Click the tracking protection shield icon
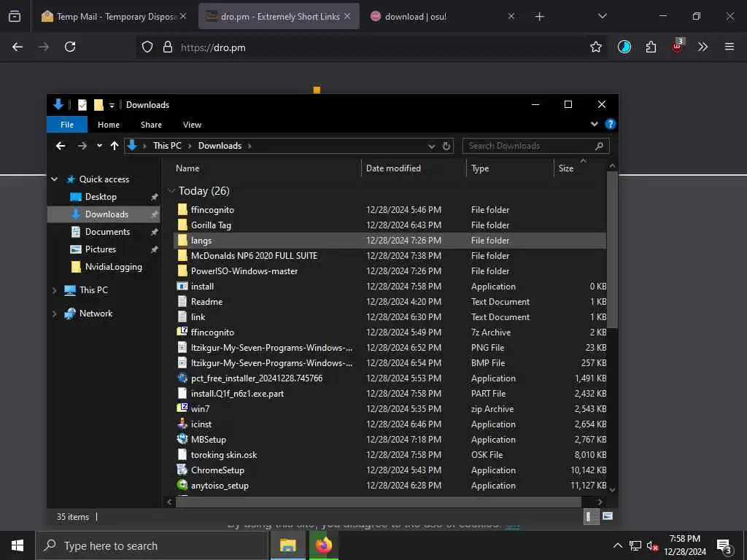 pyautogui.click(x=147, y=47)
